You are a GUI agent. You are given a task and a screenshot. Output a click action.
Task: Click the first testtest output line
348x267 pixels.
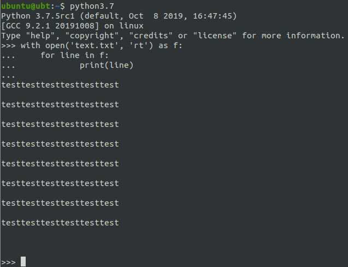tap(60, 85)
